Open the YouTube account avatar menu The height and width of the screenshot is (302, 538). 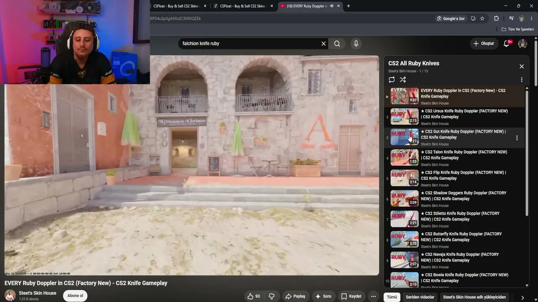(x=522, y=44)
